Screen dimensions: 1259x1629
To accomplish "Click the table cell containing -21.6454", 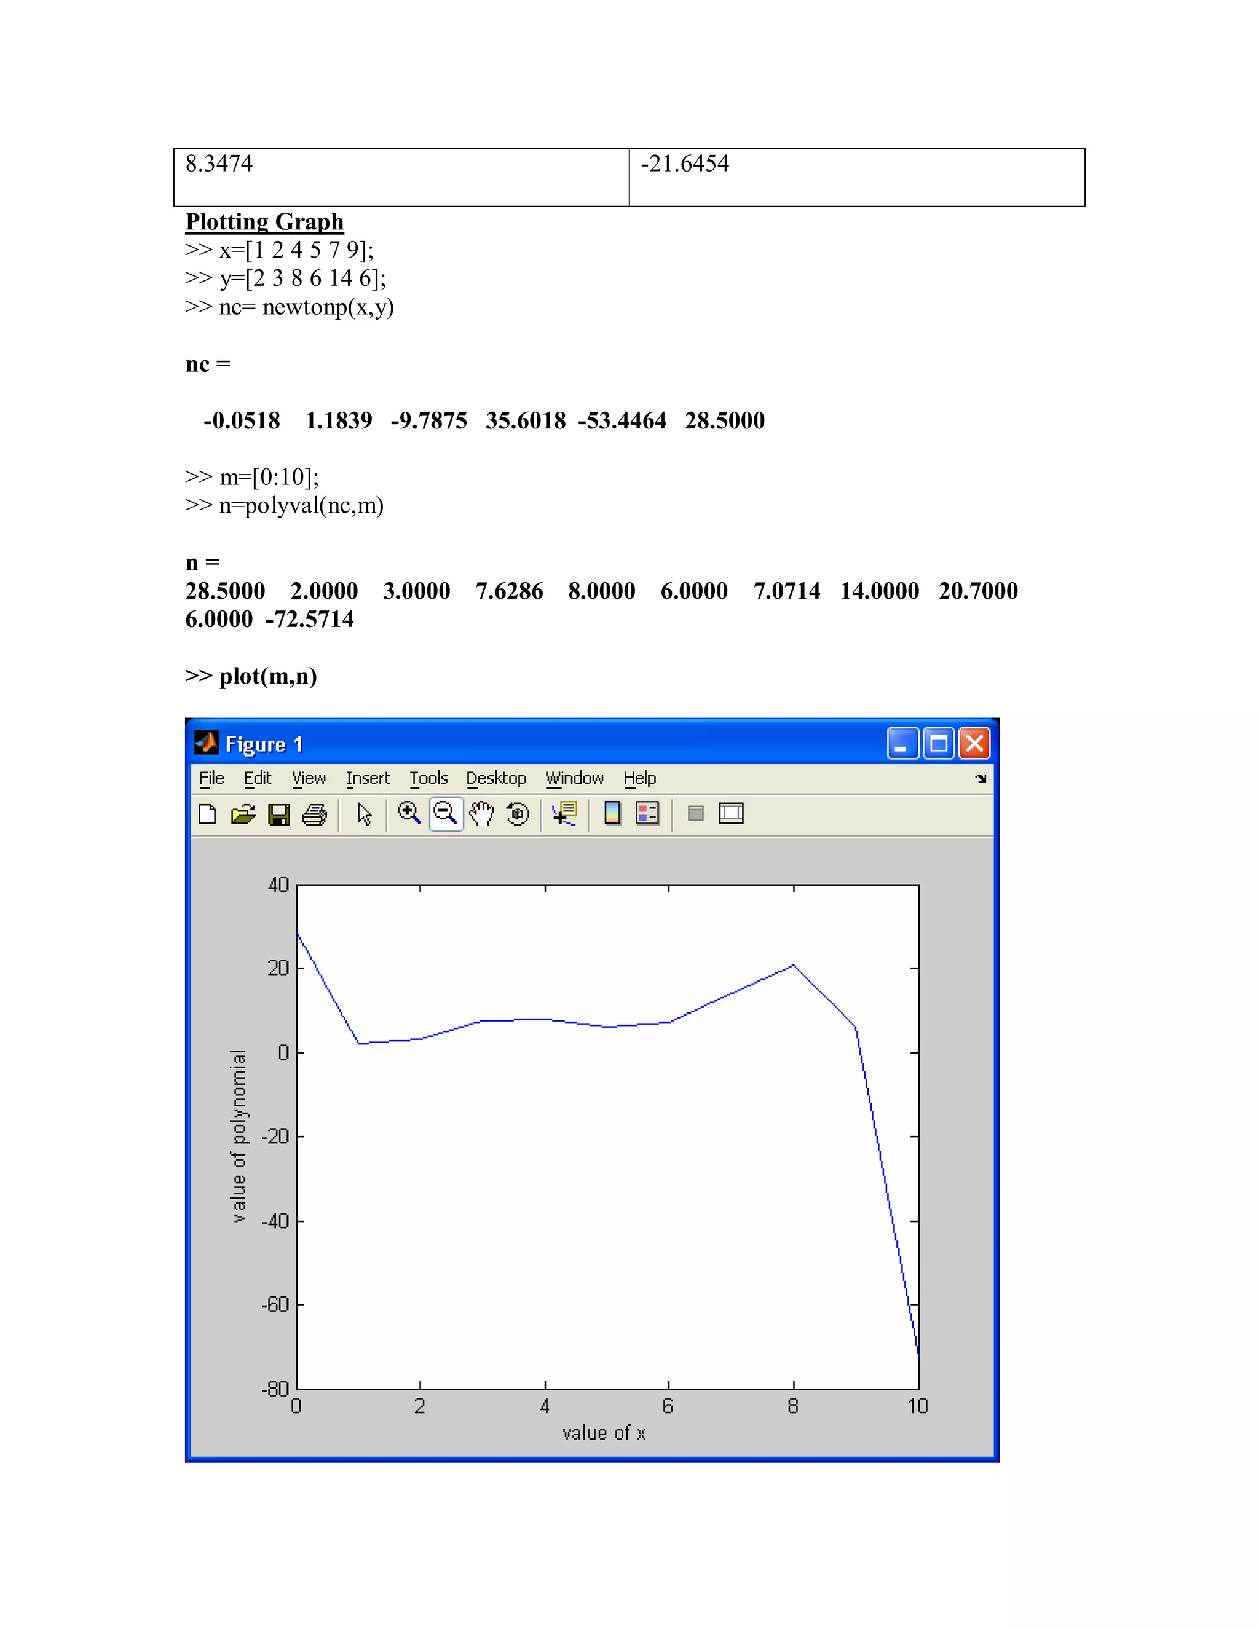I will pos(857,178).
